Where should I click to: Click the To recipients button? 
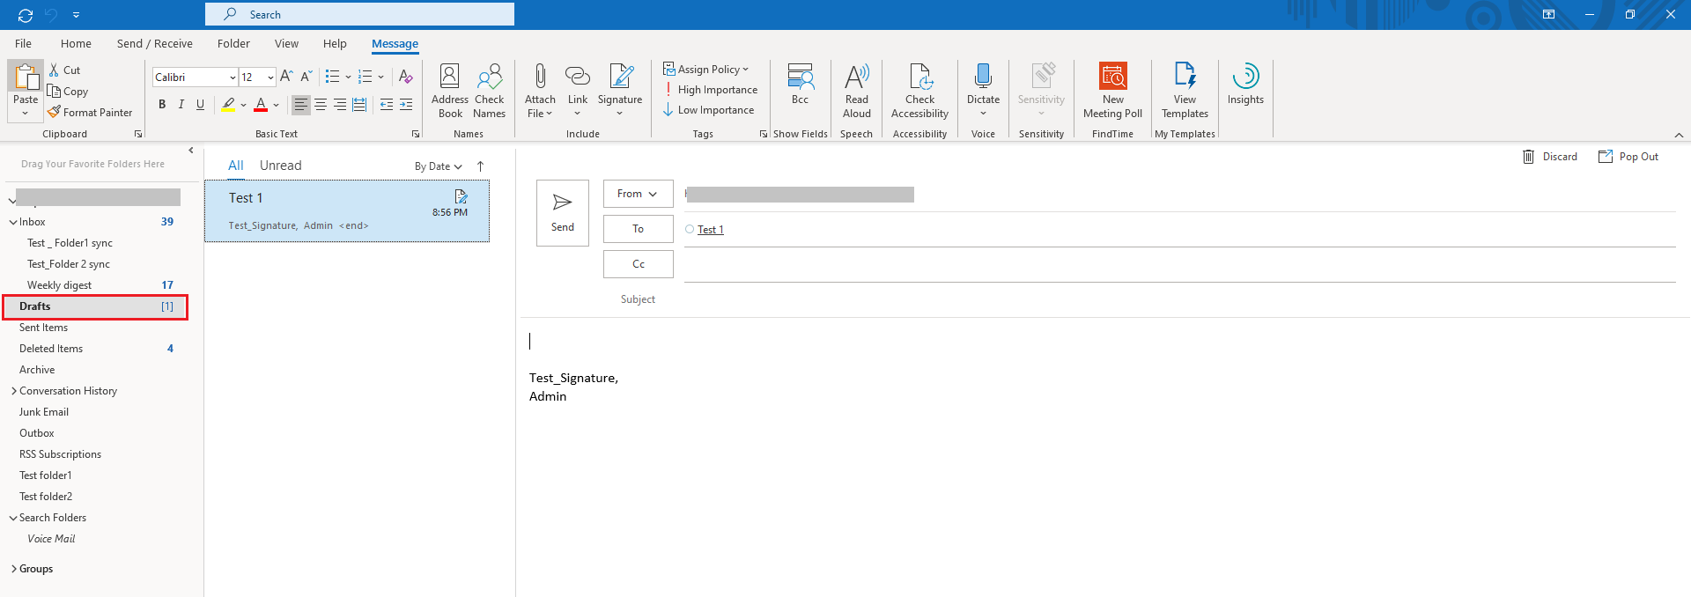point(638,229)
